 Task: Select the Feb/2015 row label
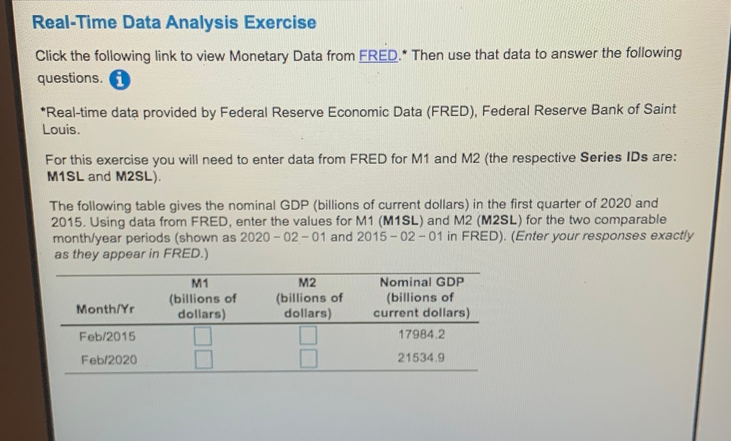(x=107, y=336)
